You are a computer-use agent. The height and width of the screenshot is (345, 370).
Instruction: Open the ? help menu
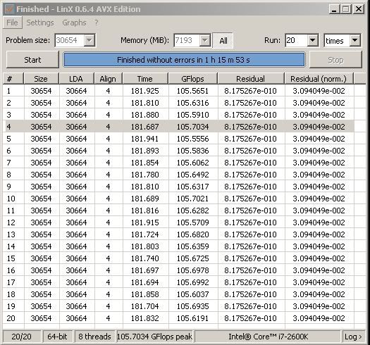97,23
